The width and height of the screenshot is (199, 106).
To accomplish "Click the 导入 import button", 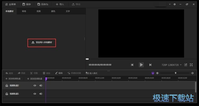I will click(60, 4).
